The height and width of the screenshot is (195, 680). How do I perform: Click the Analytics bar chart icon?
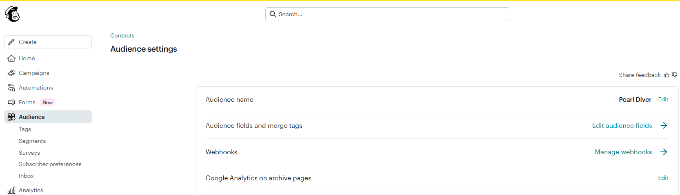click(11, 190)
